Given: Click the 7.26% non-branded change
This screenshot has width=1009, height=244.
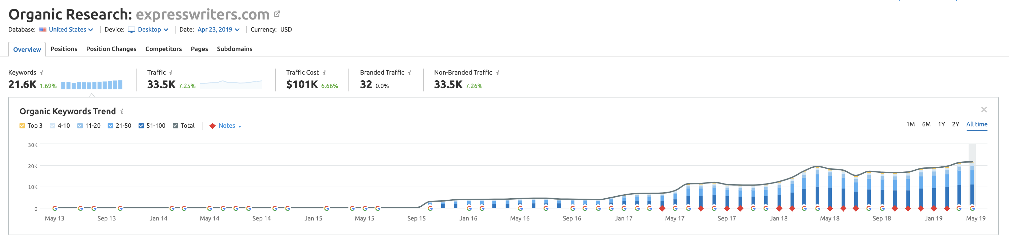Looking at the screenshot, I should (x=474, y=86).
